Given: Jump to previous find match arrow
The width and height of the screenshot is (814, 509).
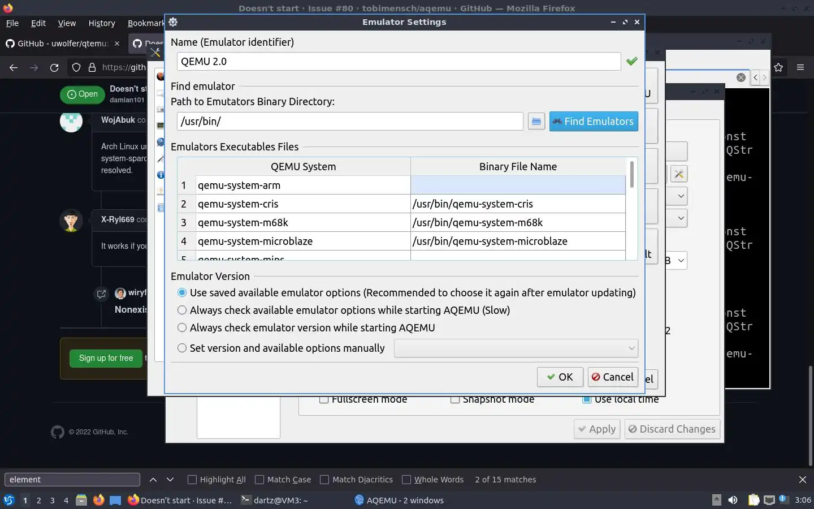Looking at the screenshot, I should 153,480.
